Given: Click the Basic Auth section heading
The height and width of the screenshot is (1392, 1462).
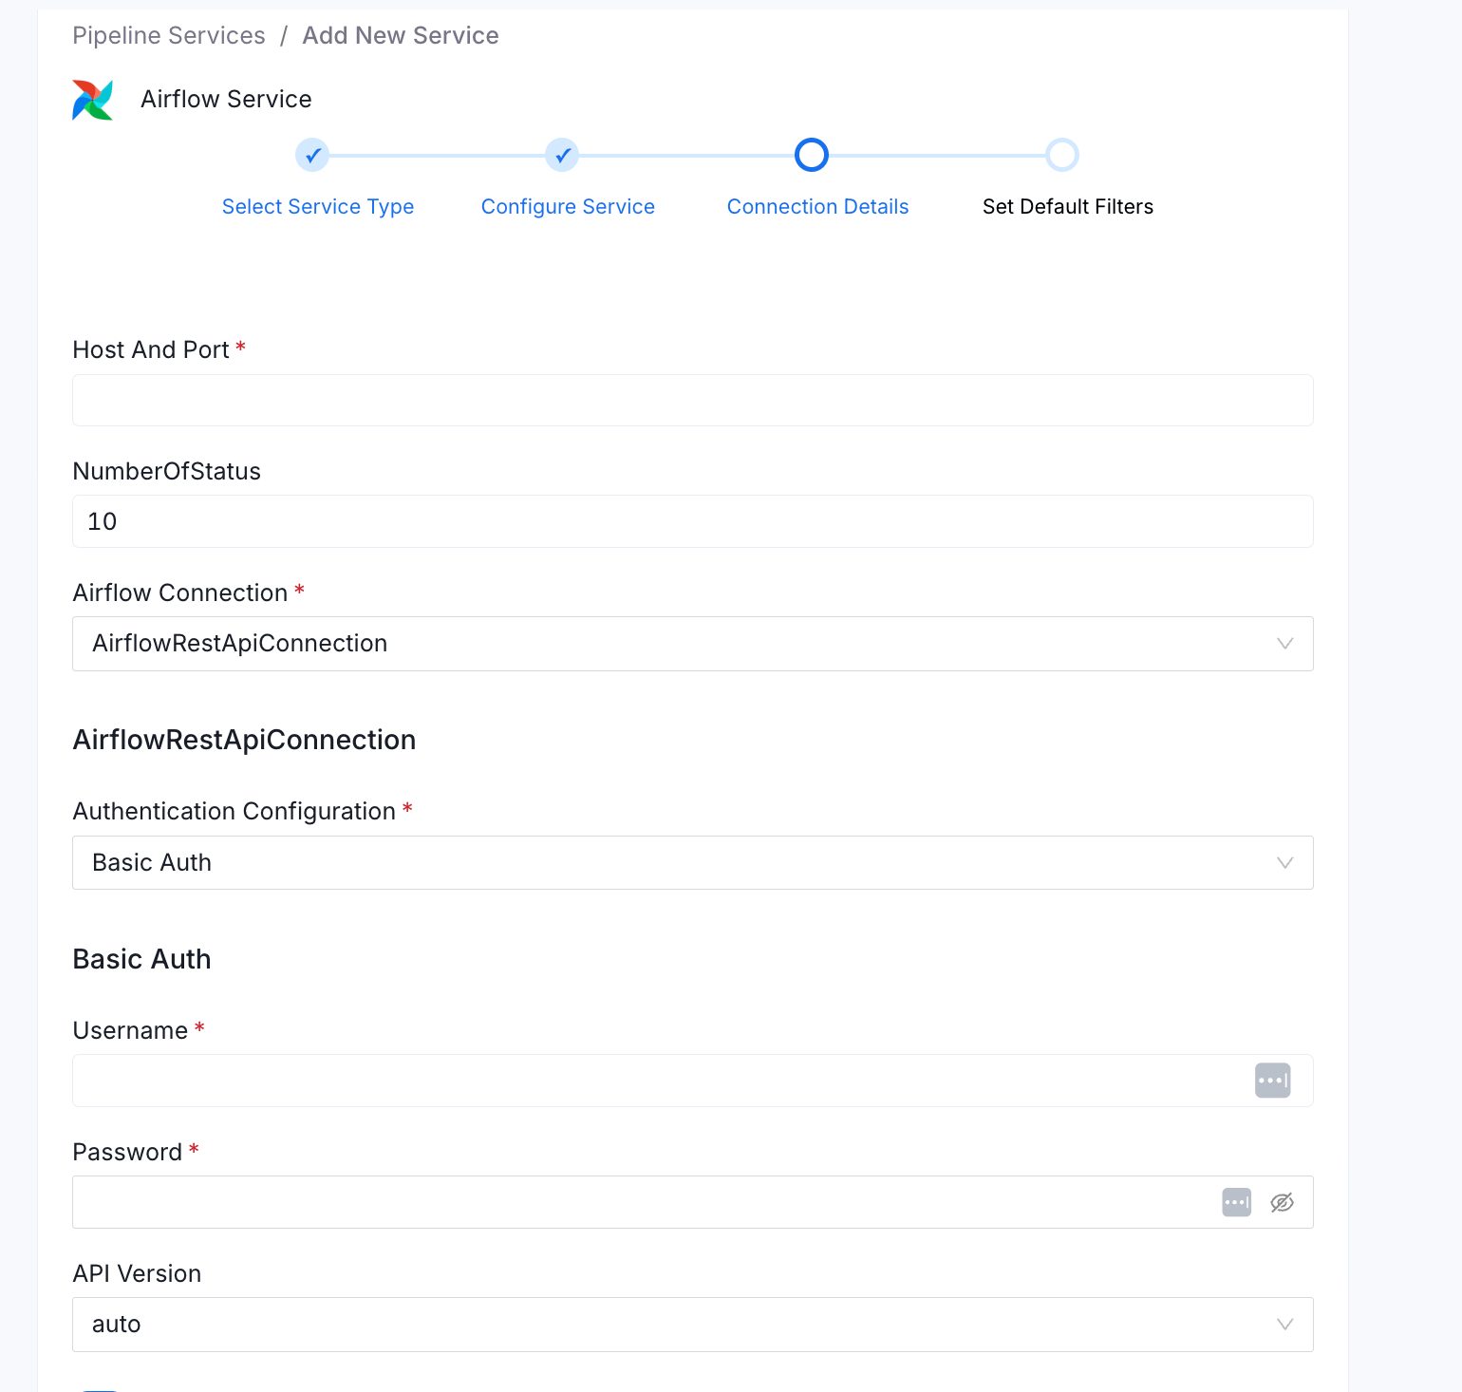Looking at the screenshot, I should [141, 959].
